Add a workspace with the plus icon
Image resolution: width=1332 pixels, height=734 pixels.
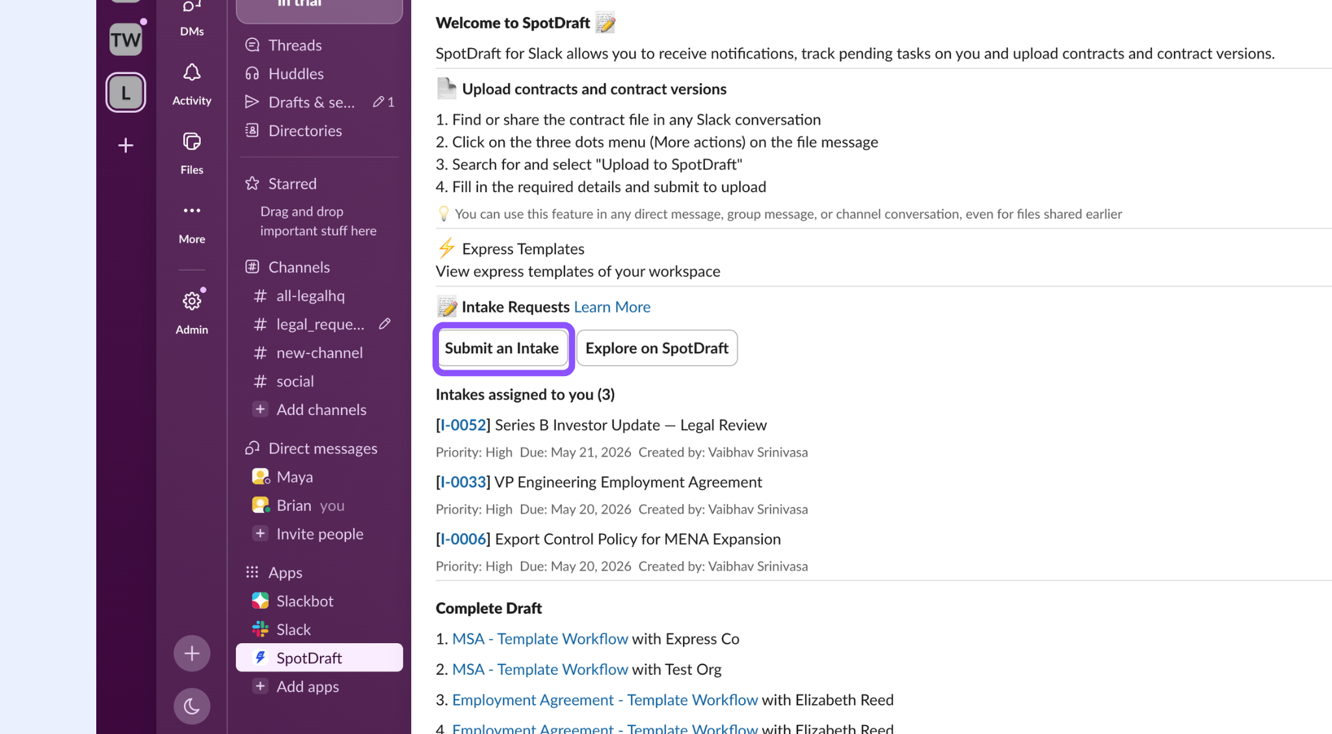pyautogui.click(x=126, y=145)
